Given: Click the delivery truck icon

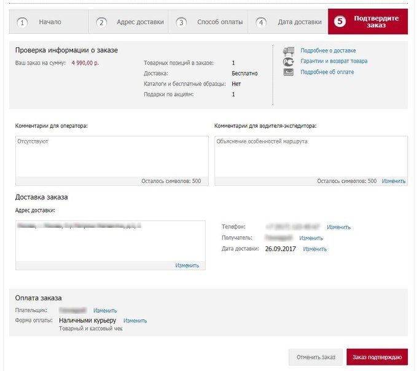Looking at the screenshot, I should pyautogui.click(x=289, y=50).
